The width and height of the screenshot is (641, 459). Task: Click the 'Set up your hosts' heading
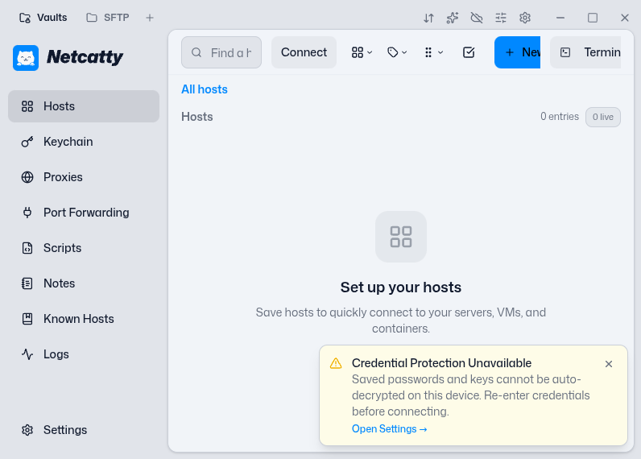[401, 287]
